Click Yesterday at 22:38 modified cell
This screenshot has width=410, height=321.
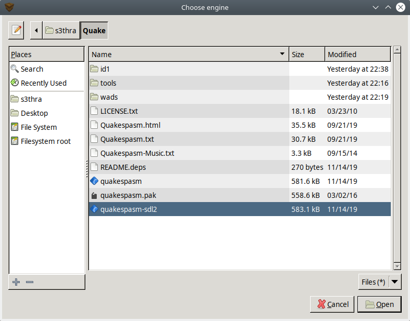[357, 69]
